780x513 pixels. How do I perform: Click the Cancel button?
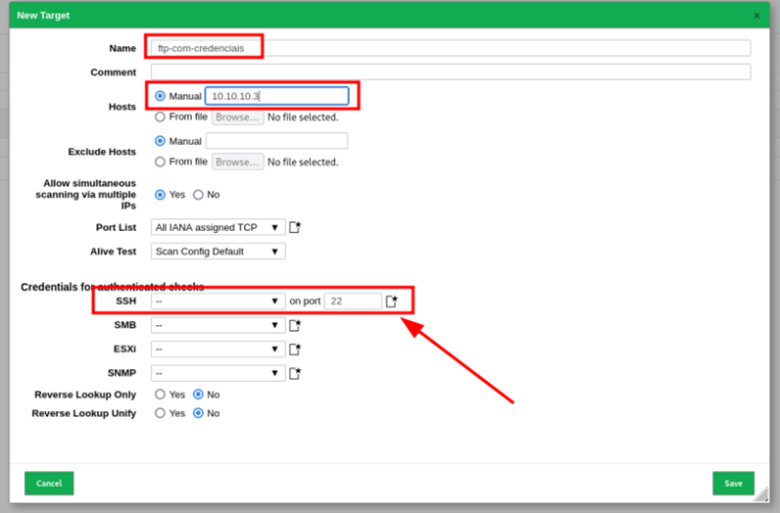click(49, 484)
